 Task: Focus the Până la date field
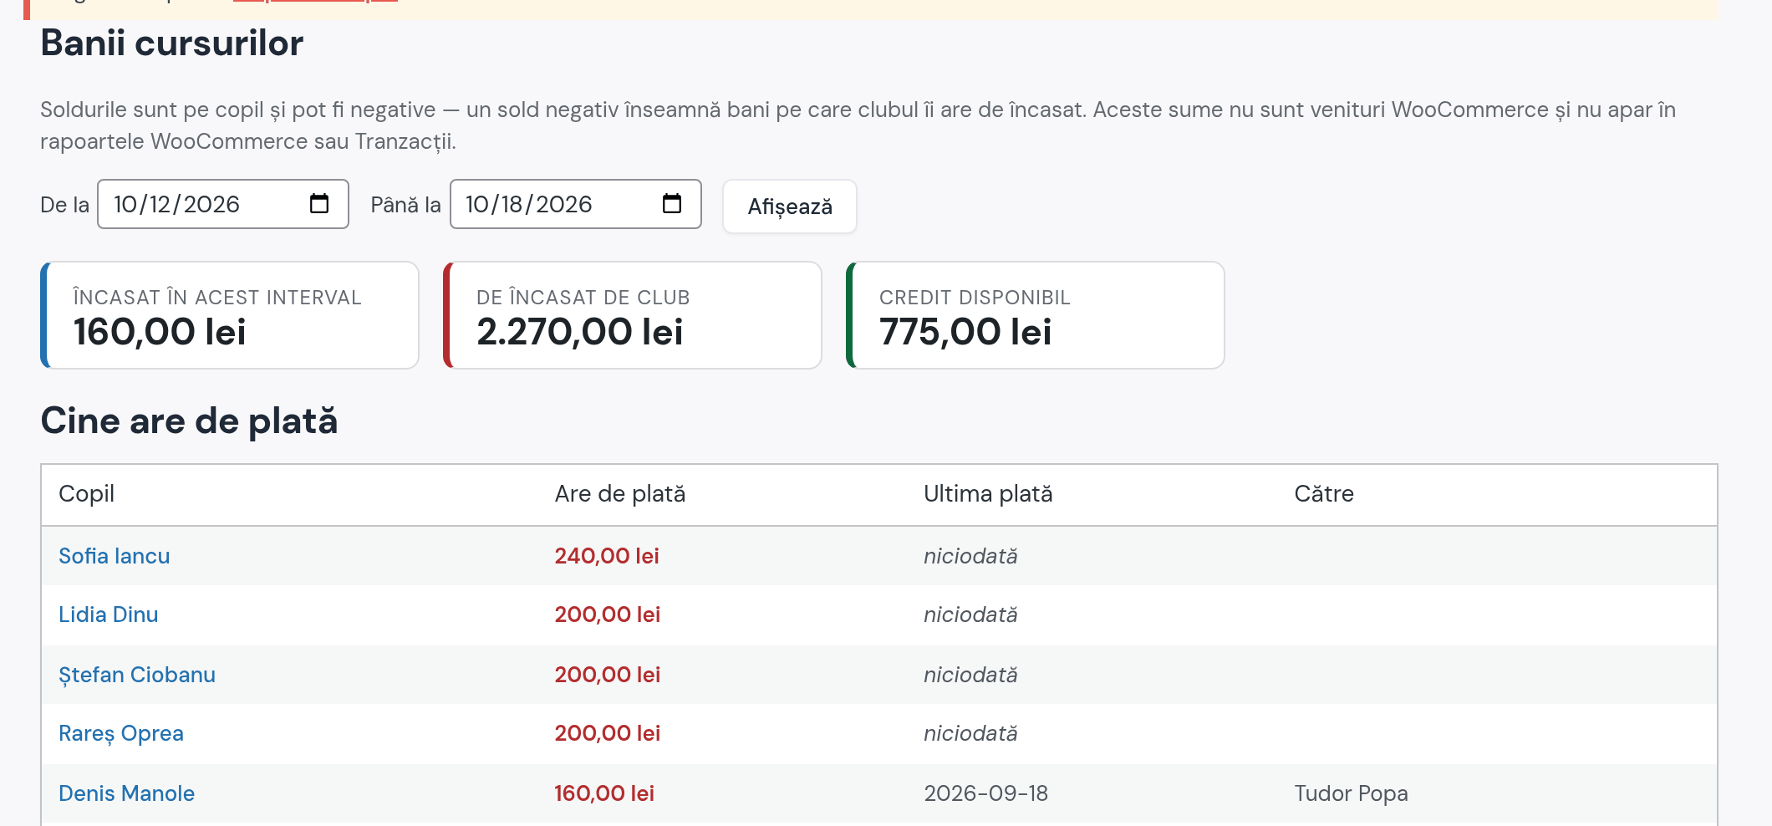click(x=576, y=204)
